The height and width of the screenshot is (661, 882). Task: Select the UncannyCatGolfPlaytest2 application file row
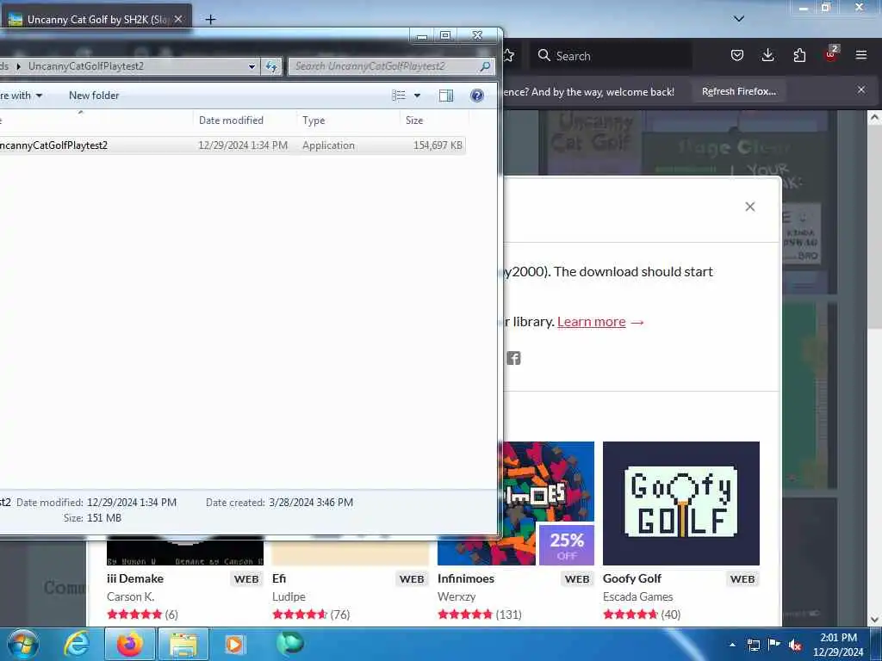click(x=232, y=145)
